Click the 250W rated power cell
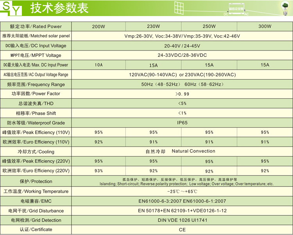293x235 pixels. (209, 26)
